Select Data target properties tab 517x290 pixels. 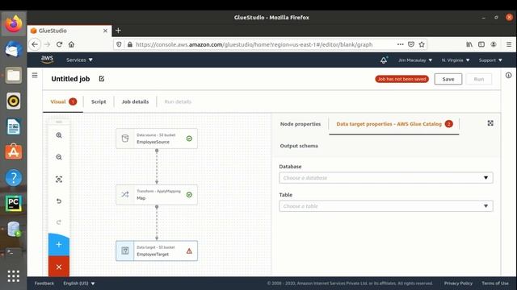[x=394, y=124]
